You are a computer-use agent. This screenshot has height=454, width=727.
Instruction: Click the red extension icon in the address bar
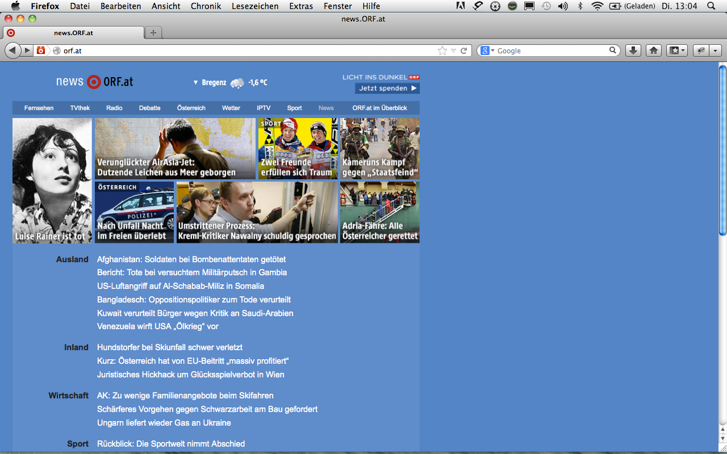coord(41,51)
